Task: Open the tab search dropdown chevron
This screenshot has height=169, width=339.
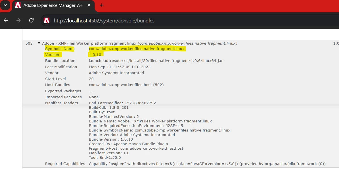Action: pyautogui.click(x=5, y=5)
